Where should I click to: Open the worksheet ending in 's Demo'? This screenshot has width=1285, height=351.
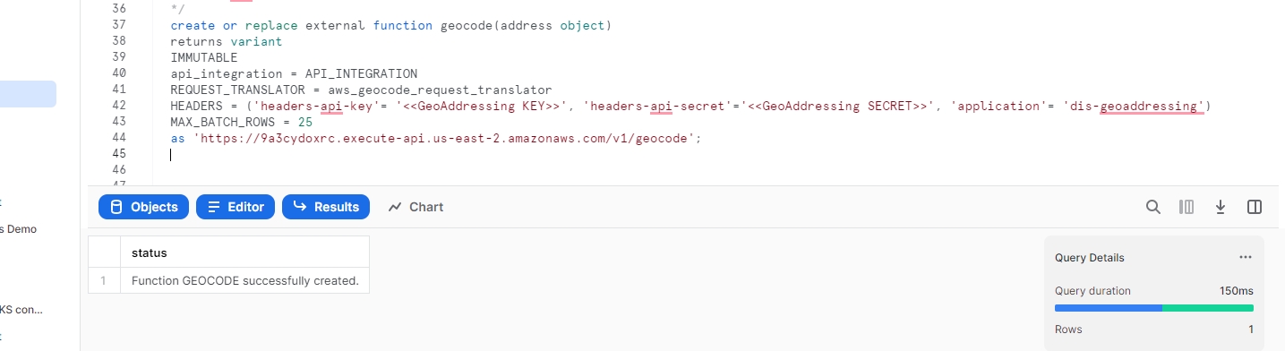click(18, 229)
